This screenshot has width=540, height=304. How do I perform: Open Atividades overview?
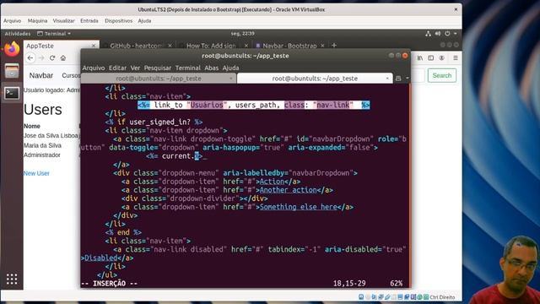click(18, 34)
